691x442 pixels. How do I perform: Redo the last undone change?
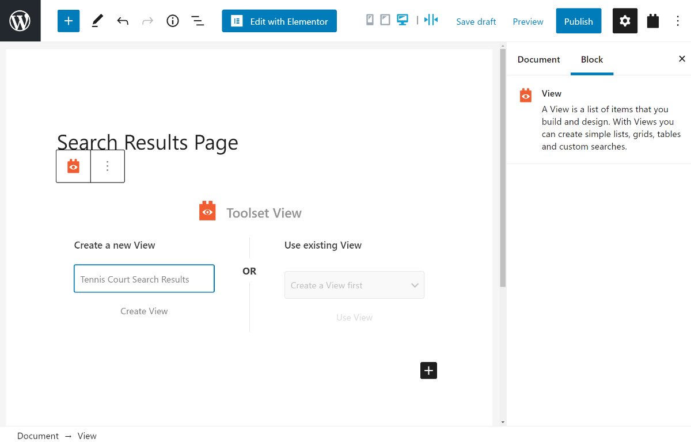[x=147, y=21]
